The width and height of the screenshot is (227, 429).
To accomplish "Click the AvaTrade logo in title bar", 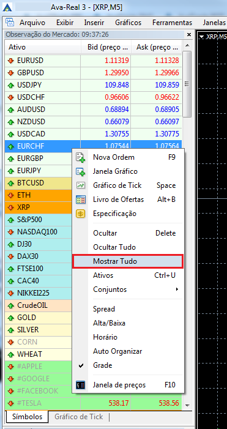I will 7,8.
